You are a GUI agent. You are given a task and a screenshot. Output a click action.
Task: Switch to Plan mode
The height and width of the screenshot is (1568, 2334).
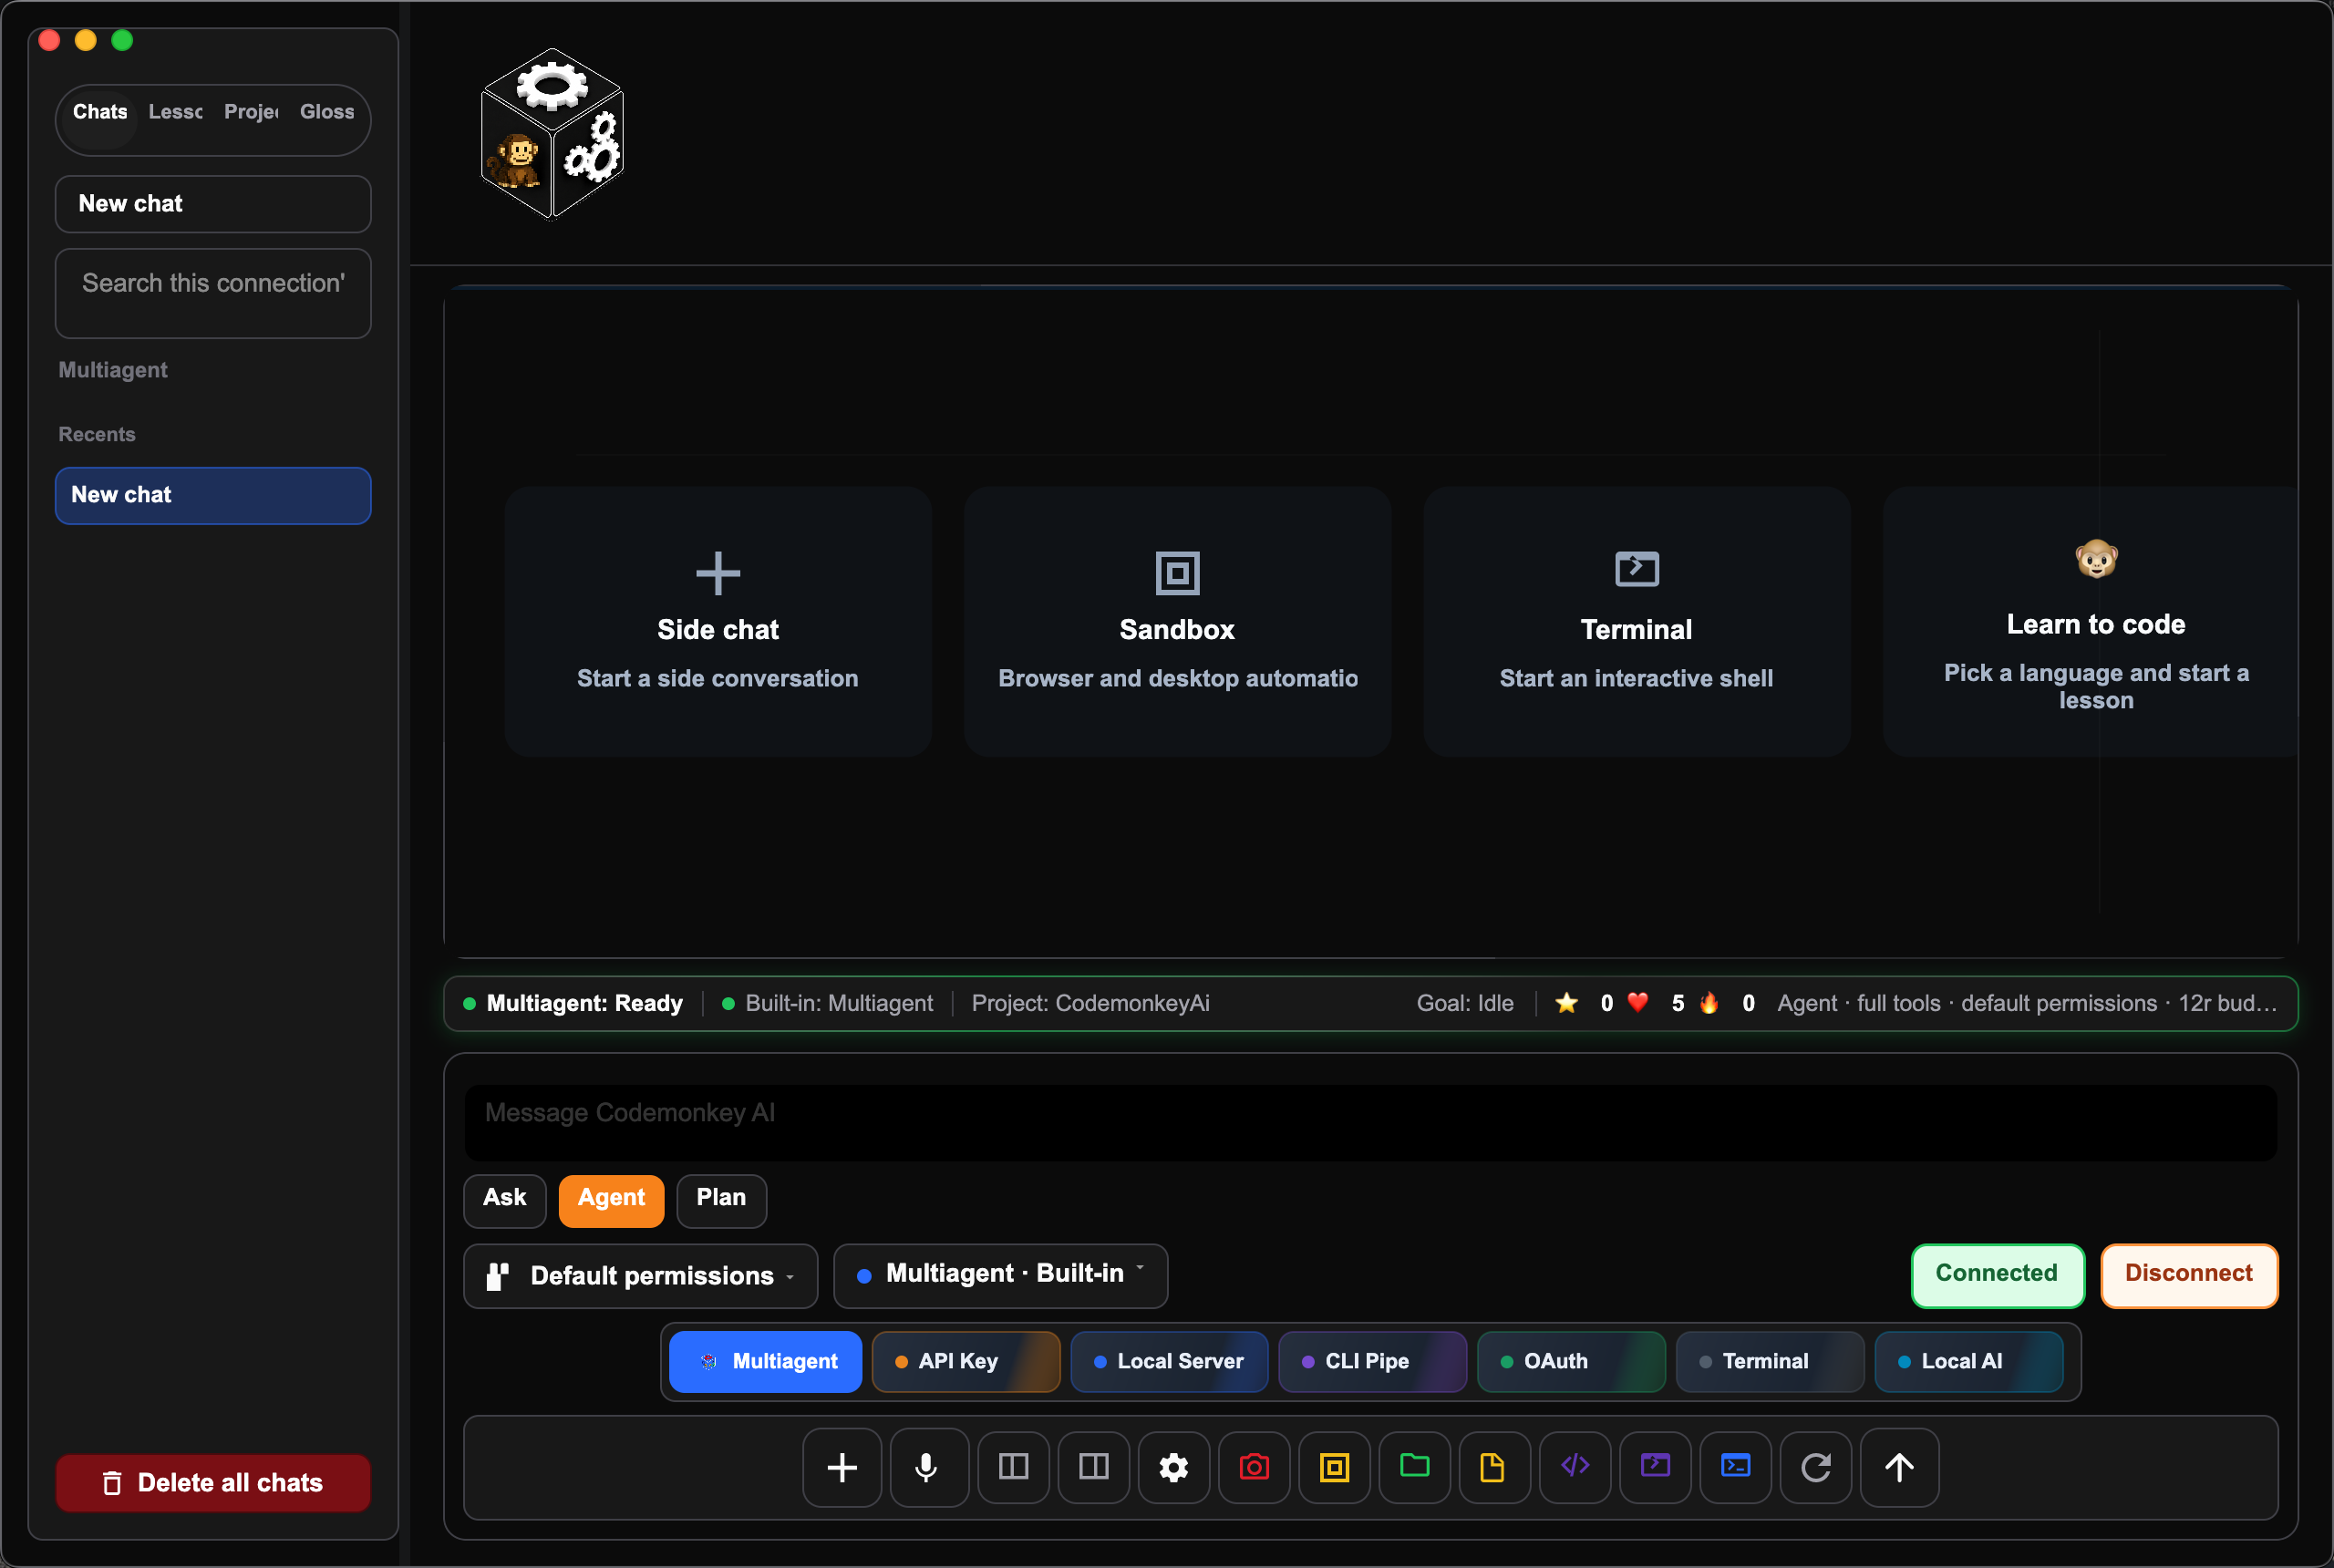point(721,1199)
